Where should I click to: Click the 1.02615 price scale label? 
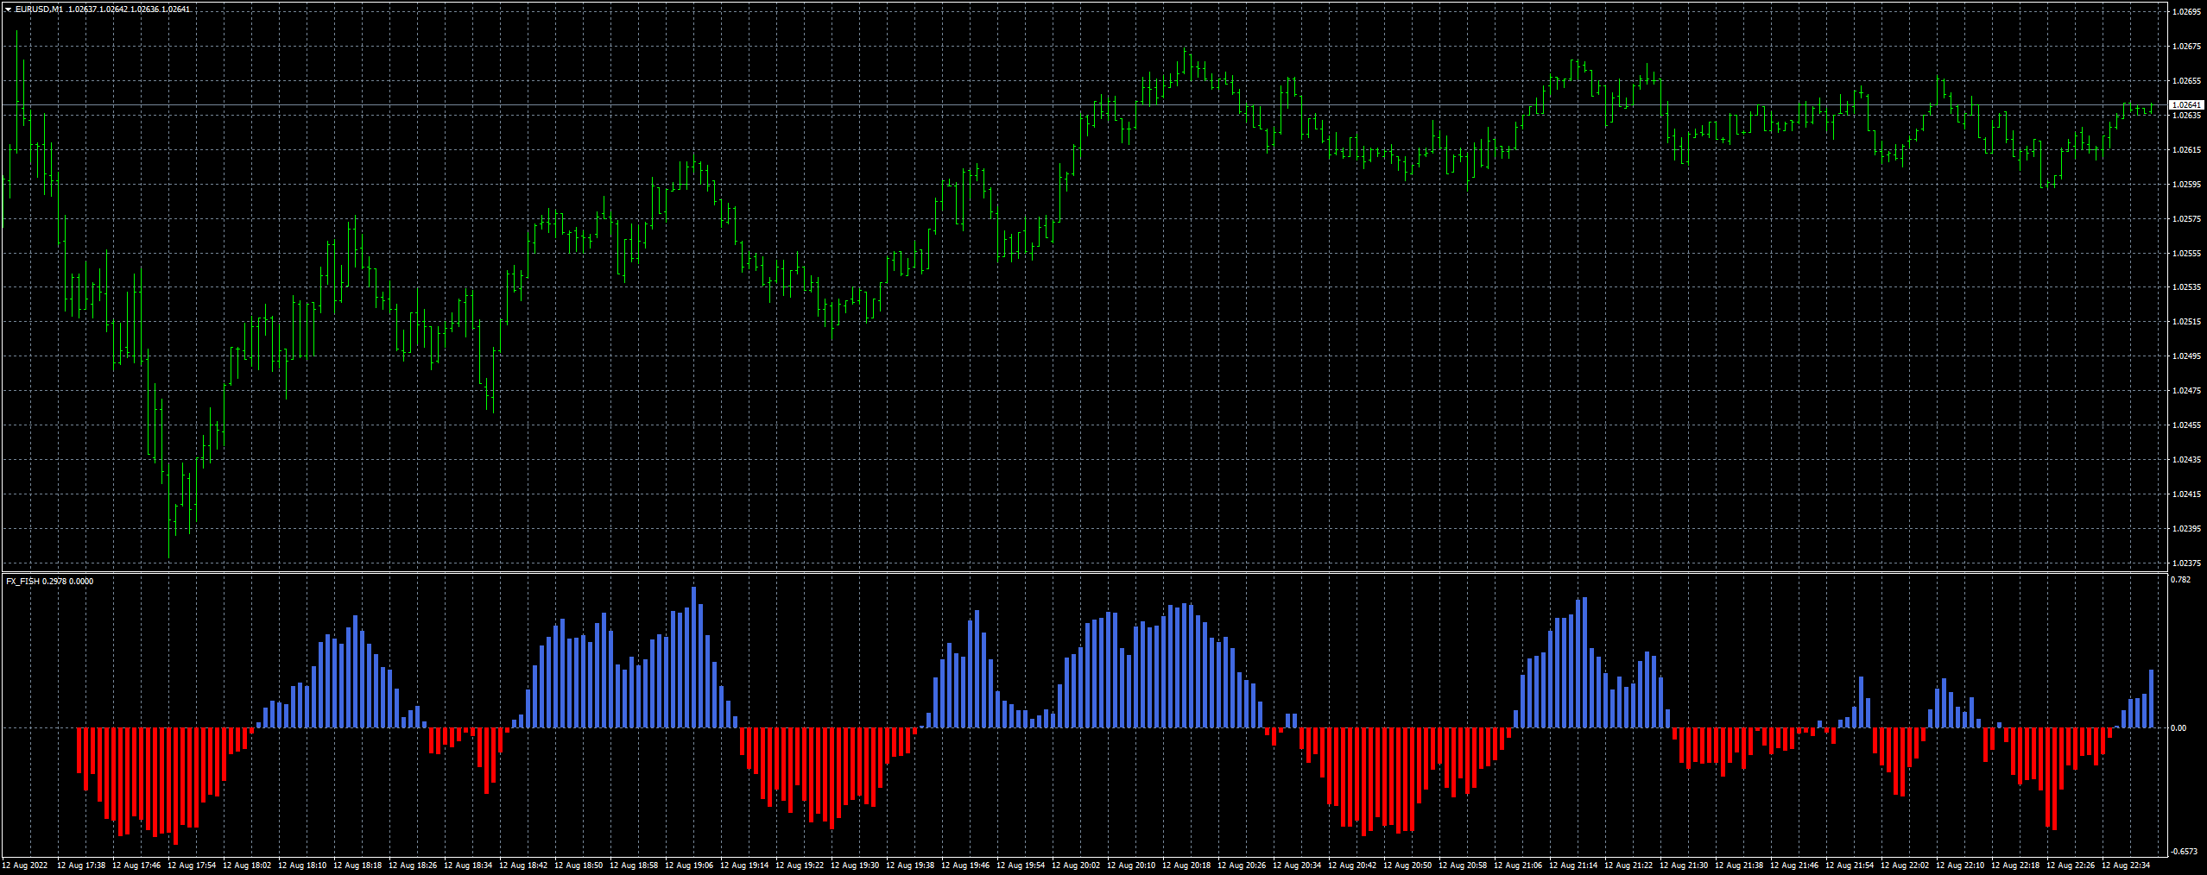tap(2186, 150)
